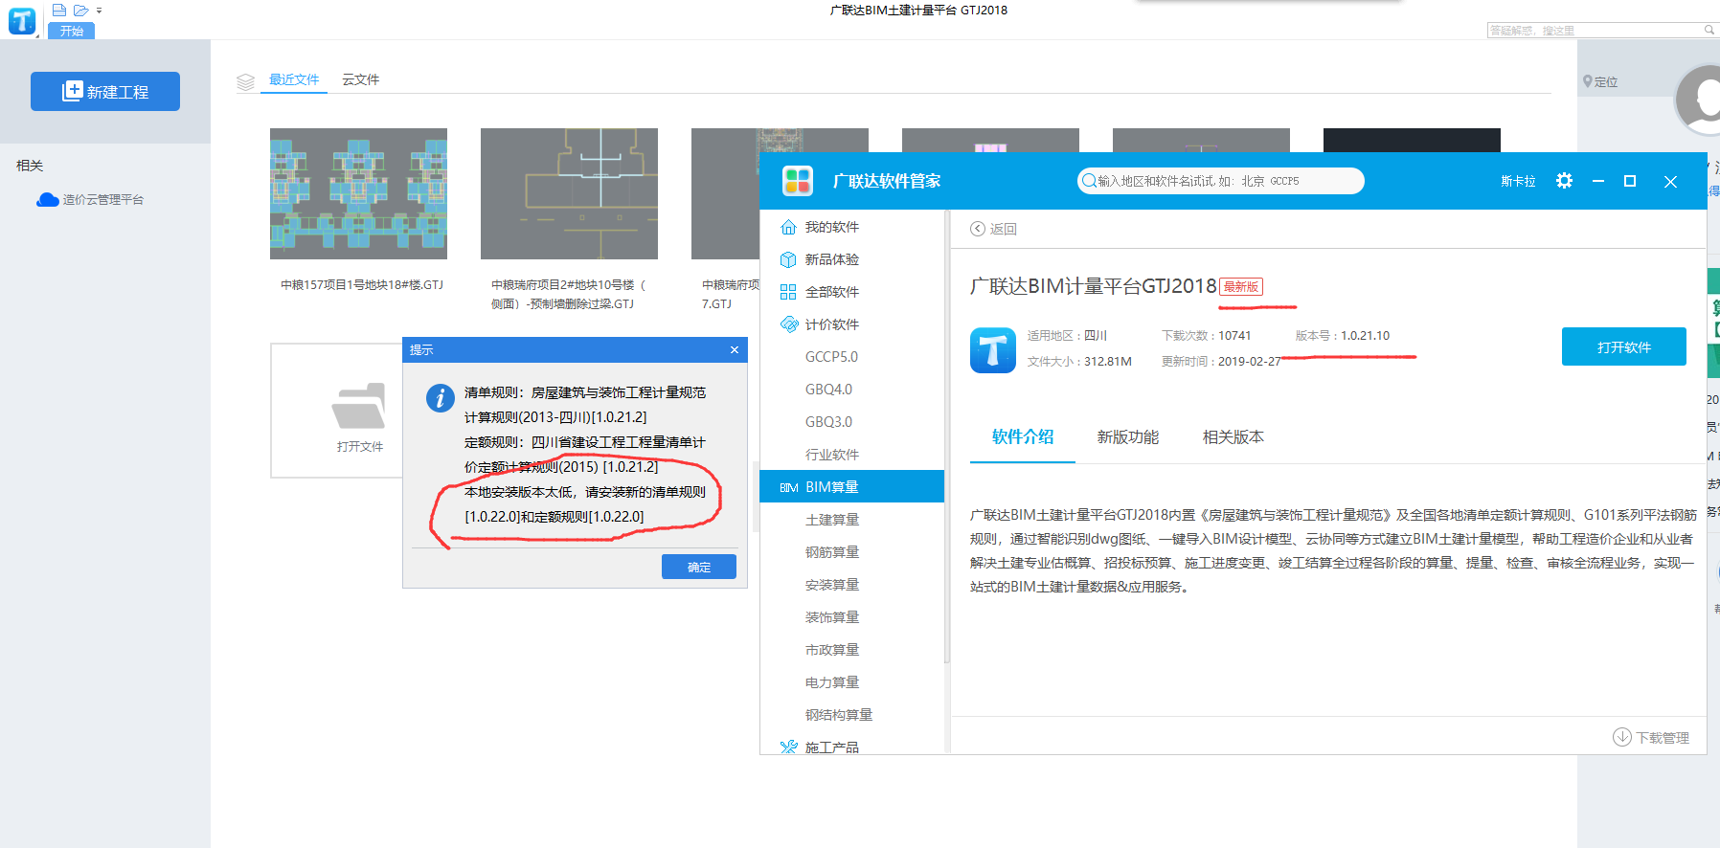Viewport: 1720px width, 848px height.
Task: Click the new file icon in title bar
Action: (x=59, y=11)
